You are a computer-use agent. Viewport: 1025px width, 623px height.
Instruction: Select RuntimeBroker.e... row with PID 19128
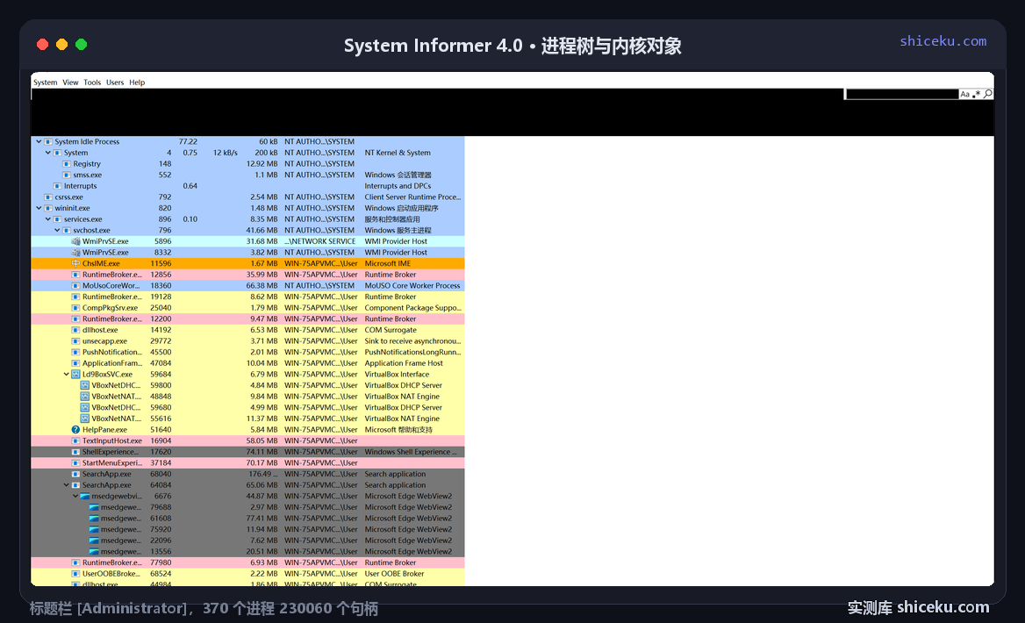coord(247,297)
